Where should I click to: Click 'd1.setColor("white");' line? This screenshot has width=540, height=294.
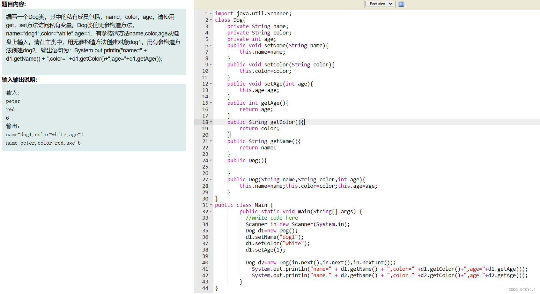tap(278, 243)
